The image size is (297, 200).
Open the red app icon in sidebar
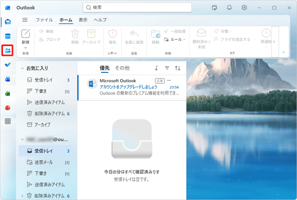8,108
